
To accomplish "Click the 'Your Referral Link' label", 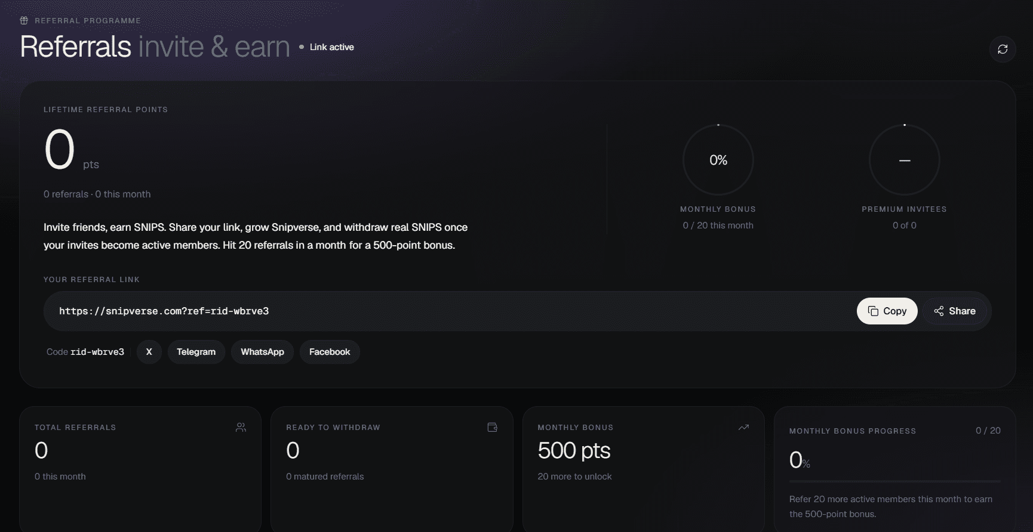I will 91,280.
